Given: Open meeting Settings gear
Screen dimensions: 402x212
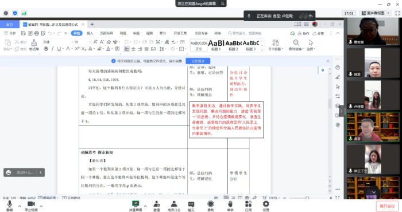Looking at the screenshot, I should pyautogui.click(x=266, y=206).
